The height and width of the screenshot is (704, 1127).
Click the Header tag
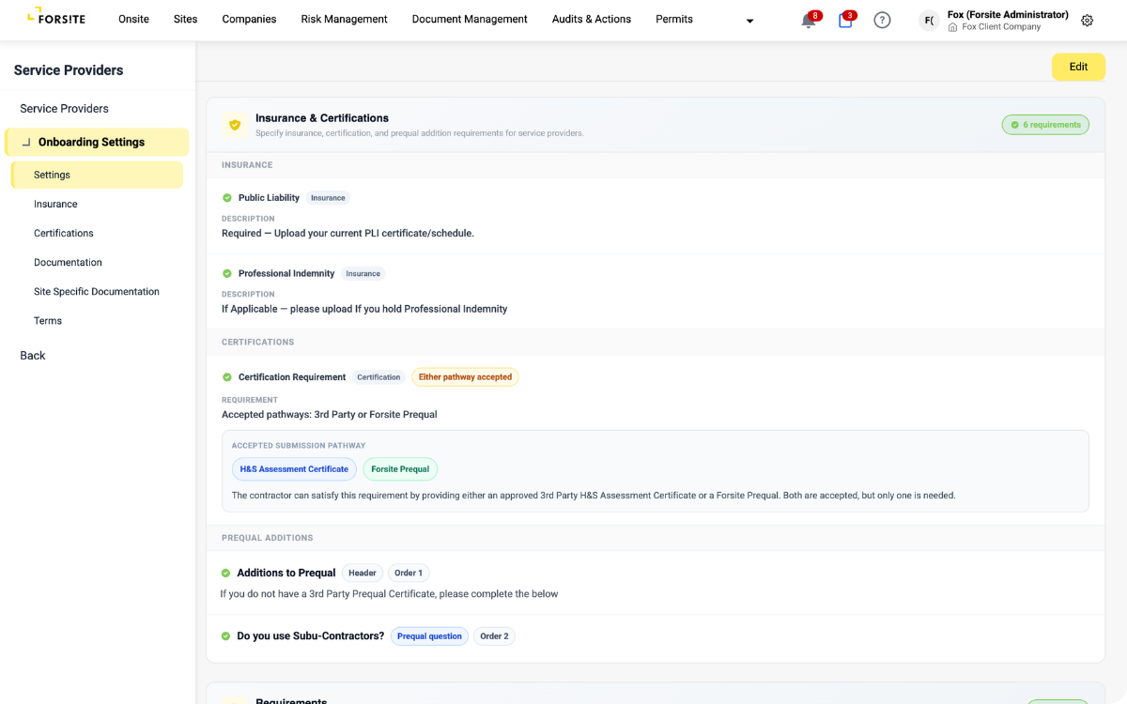click(363, 574)
